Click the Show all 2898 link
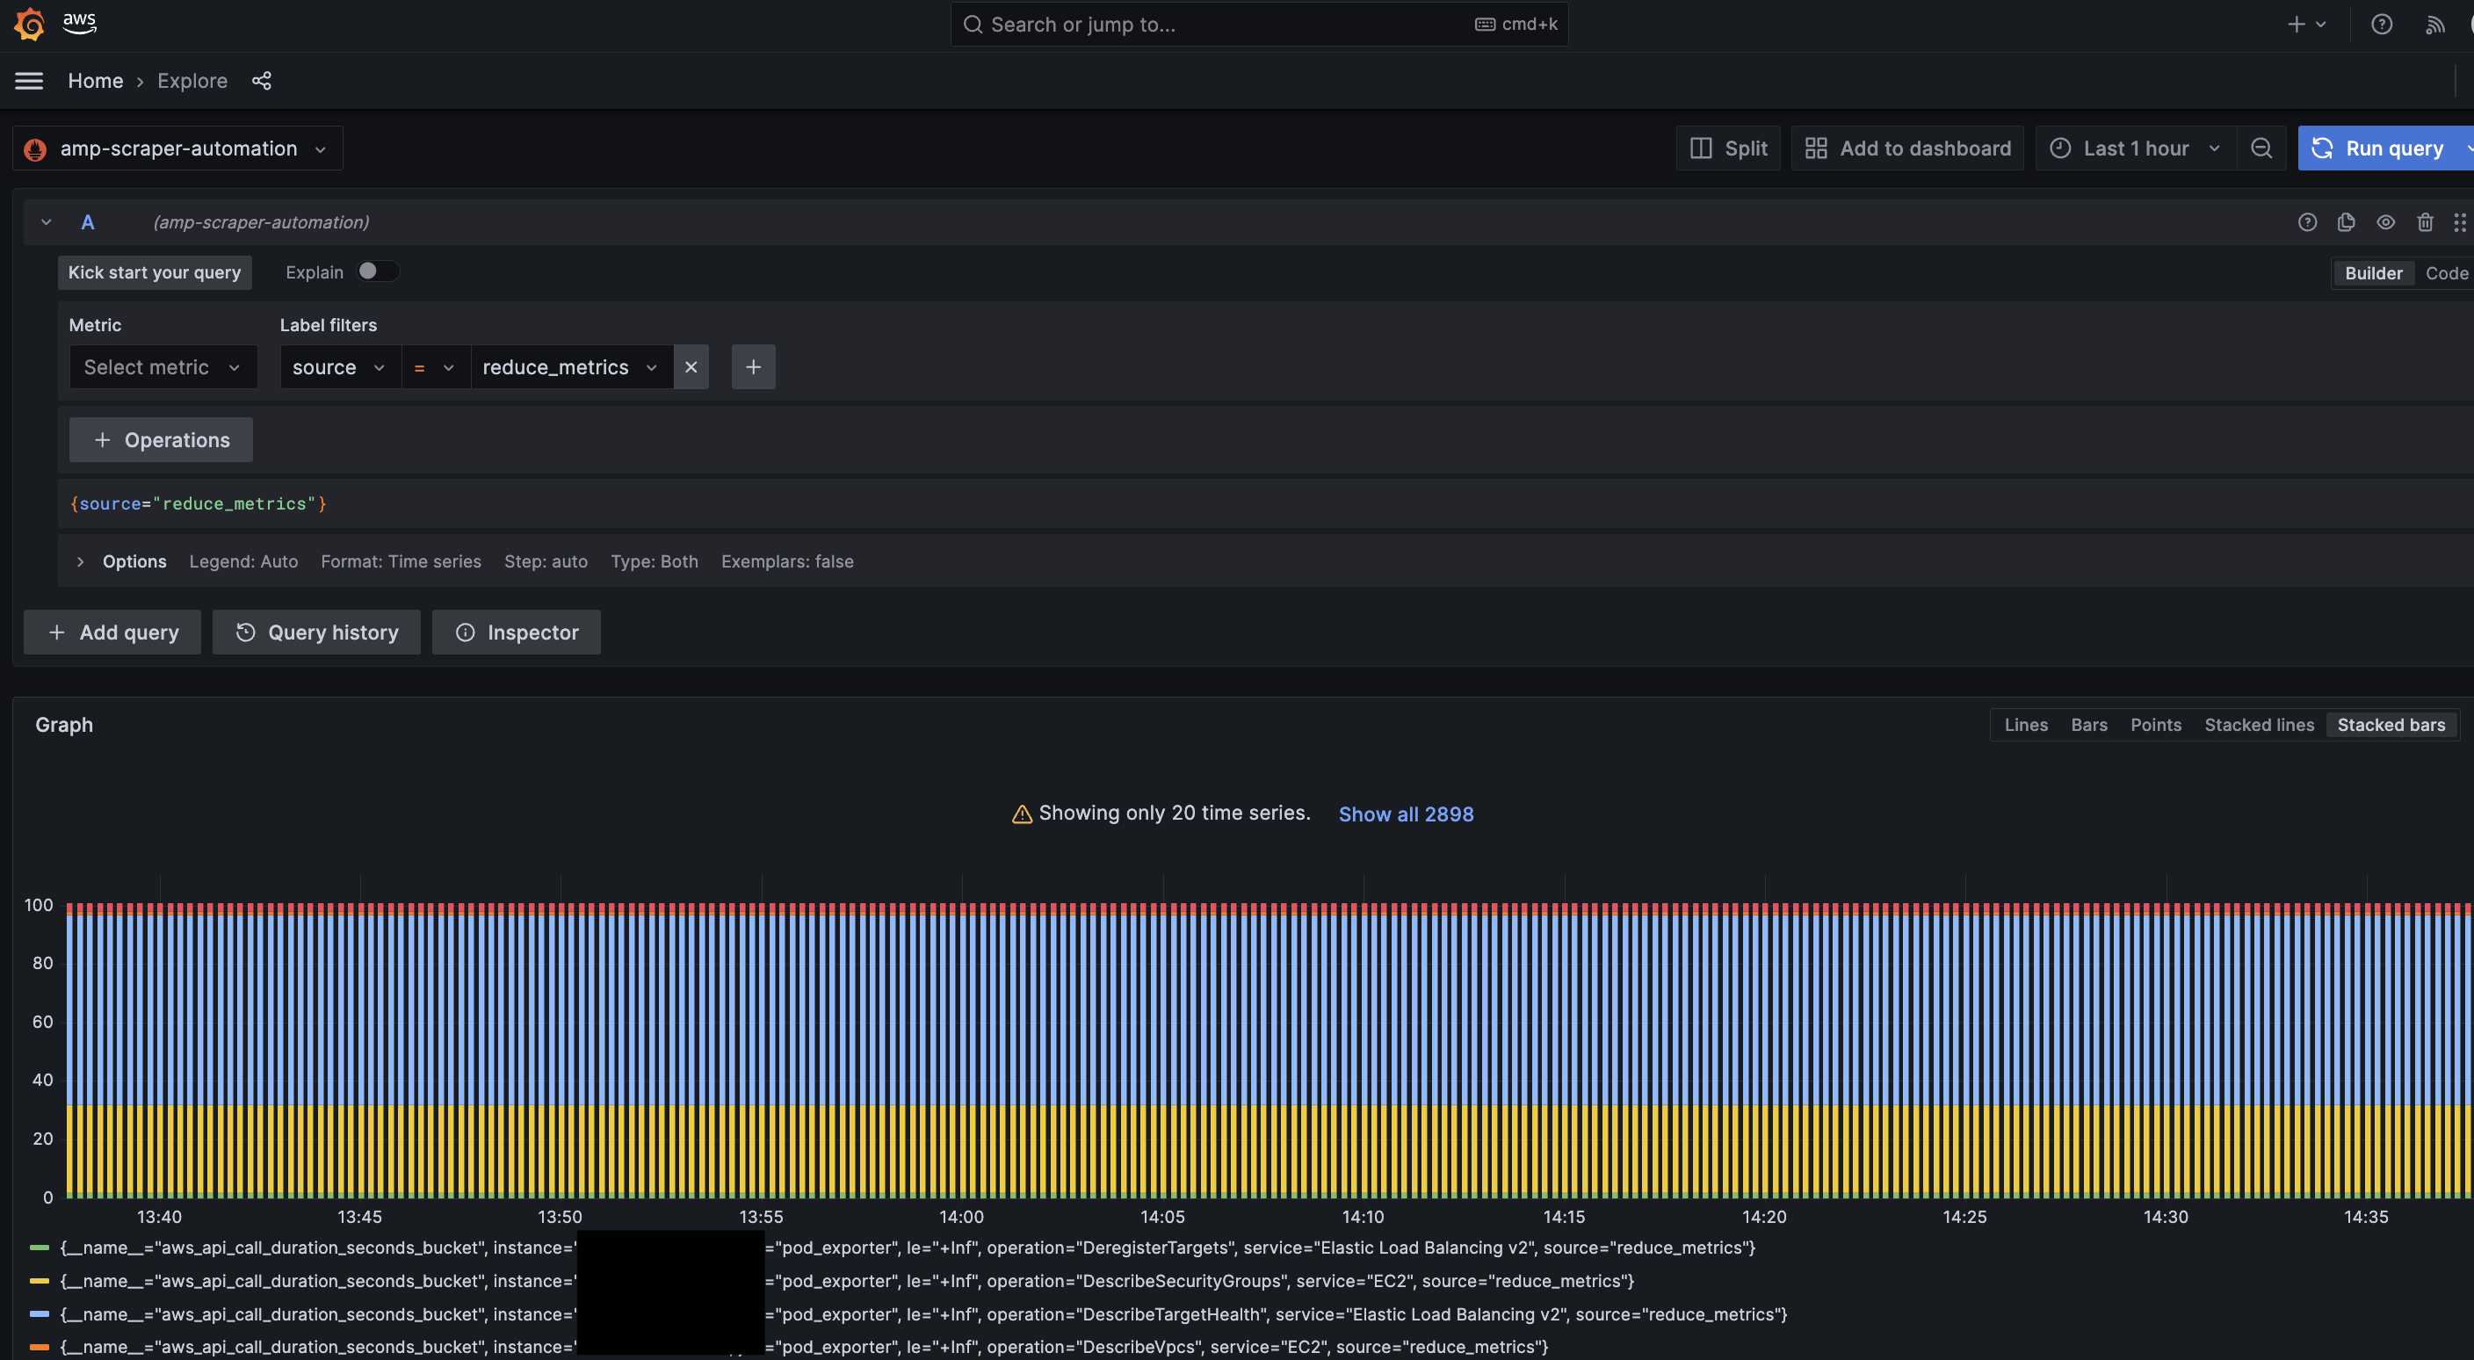This screenshot has height=1360, width=2474. (1405, 814)
